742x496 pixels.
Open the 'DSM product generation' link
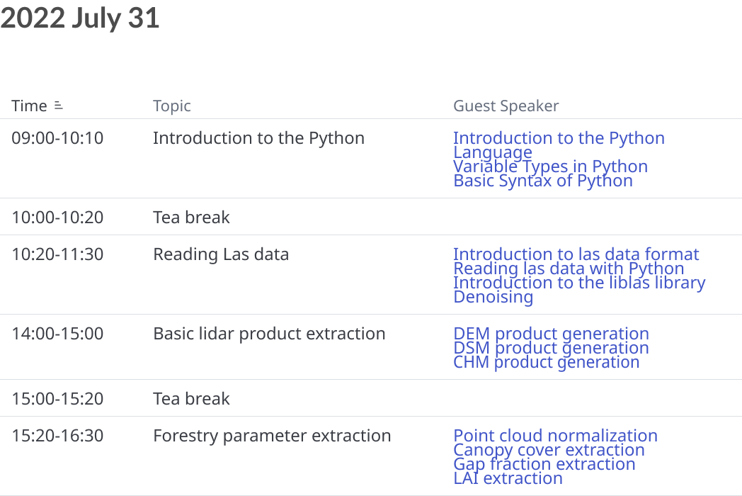point(551,348)
